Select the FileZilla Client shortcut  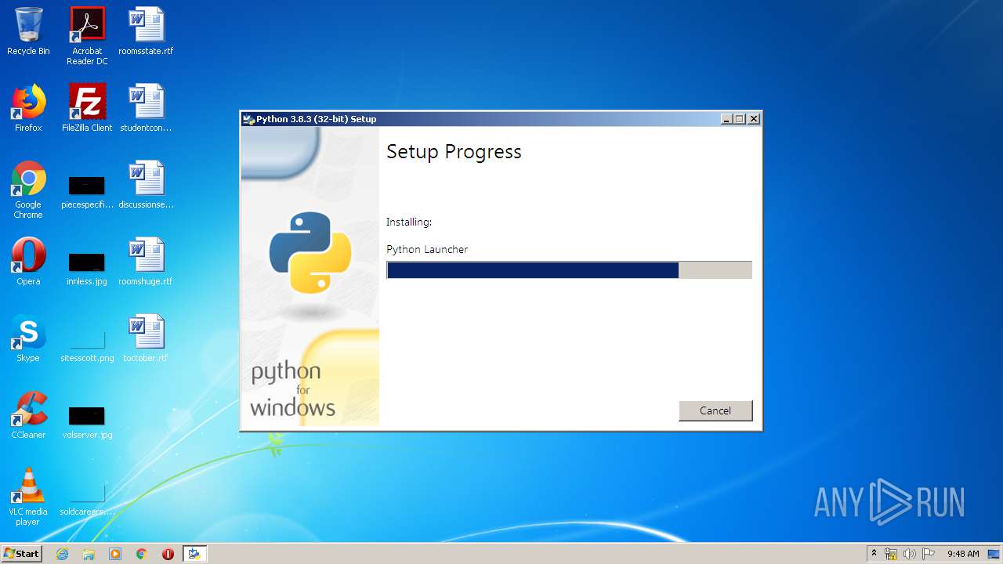coord(87,108)
